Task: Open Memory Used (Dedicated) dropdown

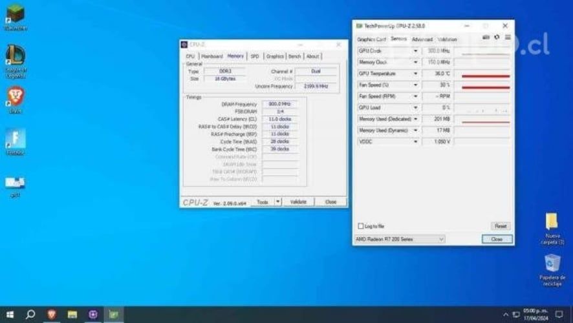Action: (x=415, y=119)
